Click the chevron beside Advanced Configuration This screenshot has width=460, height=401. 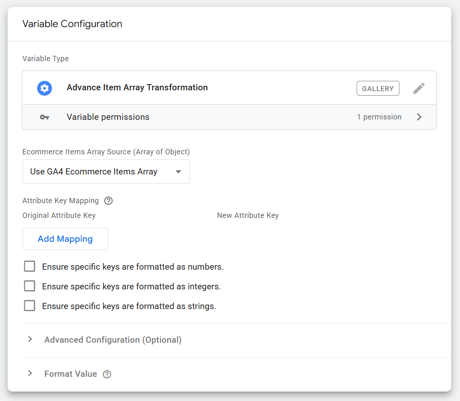(30, 339)
